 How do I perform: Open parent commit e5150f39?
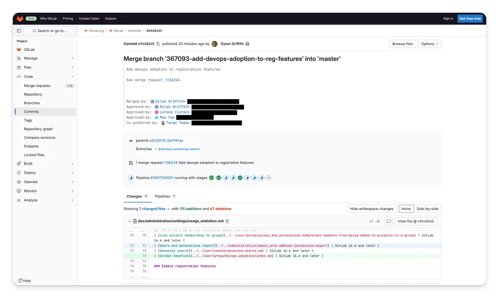pyautogui.click(x=157, y=140)
